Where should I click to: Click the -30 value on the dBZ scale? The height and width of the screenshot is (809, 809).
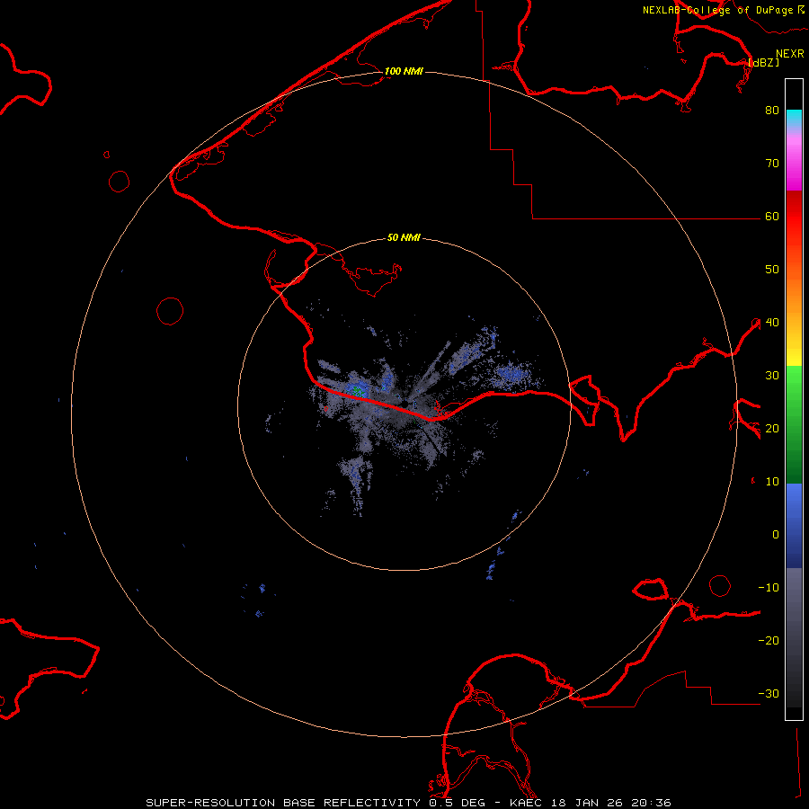(769, 694)
